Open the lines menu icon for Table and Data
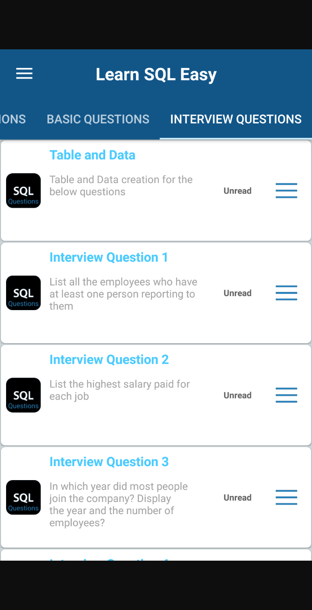Screen dimensions: 312x610 tap(286, 190)
